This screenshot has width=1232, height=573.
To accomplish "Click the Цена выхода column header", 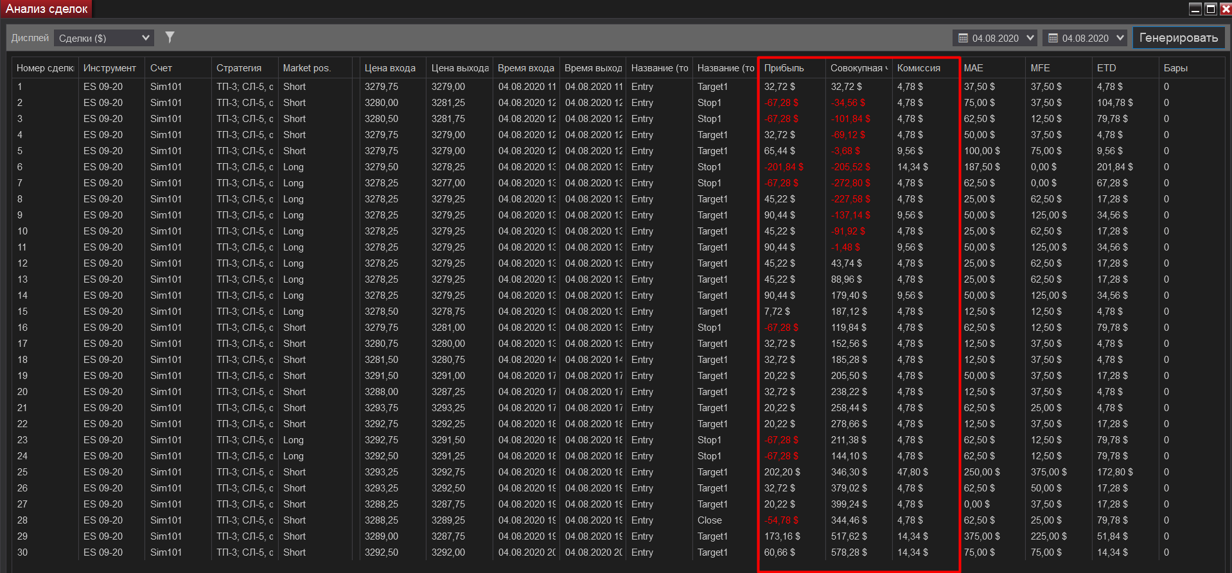I will coord(460,68).
